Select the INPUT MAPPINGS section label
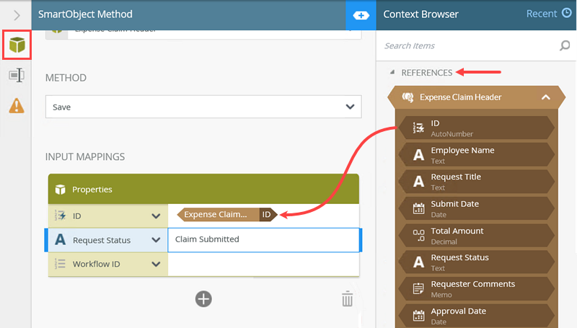Image resolution: width=577 pixels, height=328 pixels. 85,156
